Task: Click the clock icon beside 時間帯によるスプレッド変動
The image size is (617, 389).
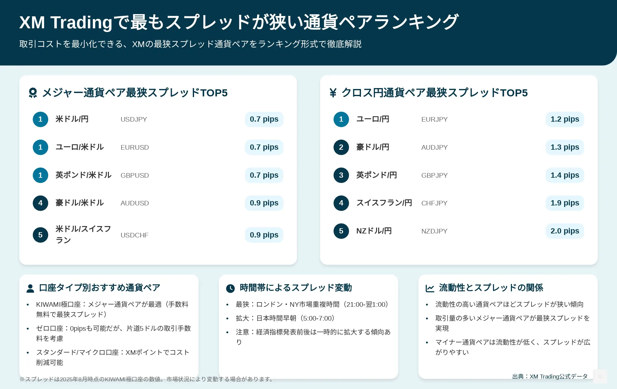Action: point(230,289)
